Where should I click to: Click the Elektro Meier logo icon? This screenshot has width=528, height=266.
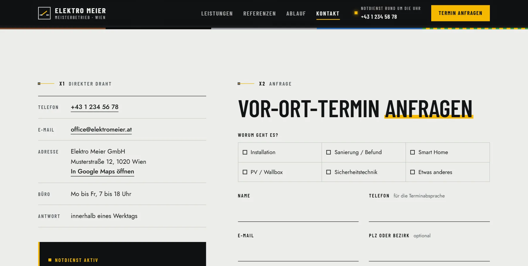coord(44,13)
